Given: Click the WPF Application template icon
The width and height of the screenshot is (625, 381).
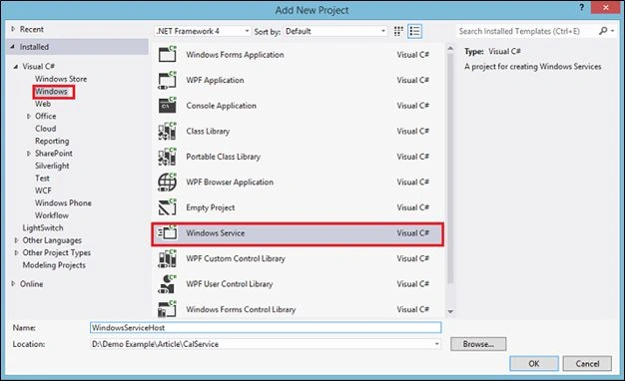Looking at the screenshot, I should click(x=168, y=80).
